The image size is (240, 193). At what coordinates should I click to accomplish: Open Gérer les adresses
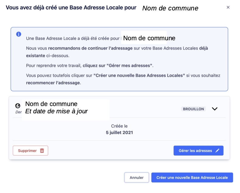195,151
